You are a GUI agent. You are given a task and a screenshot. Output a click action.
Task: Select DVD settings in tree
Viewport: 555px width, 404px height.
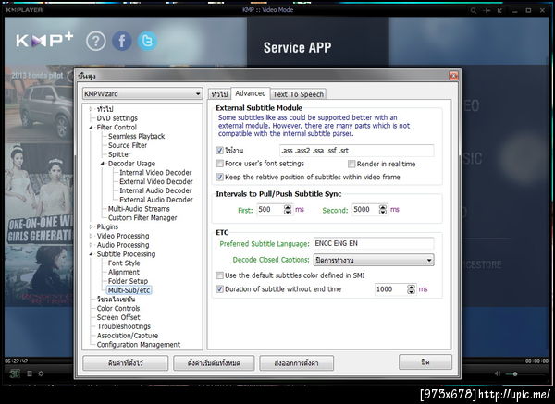point(117,118)
